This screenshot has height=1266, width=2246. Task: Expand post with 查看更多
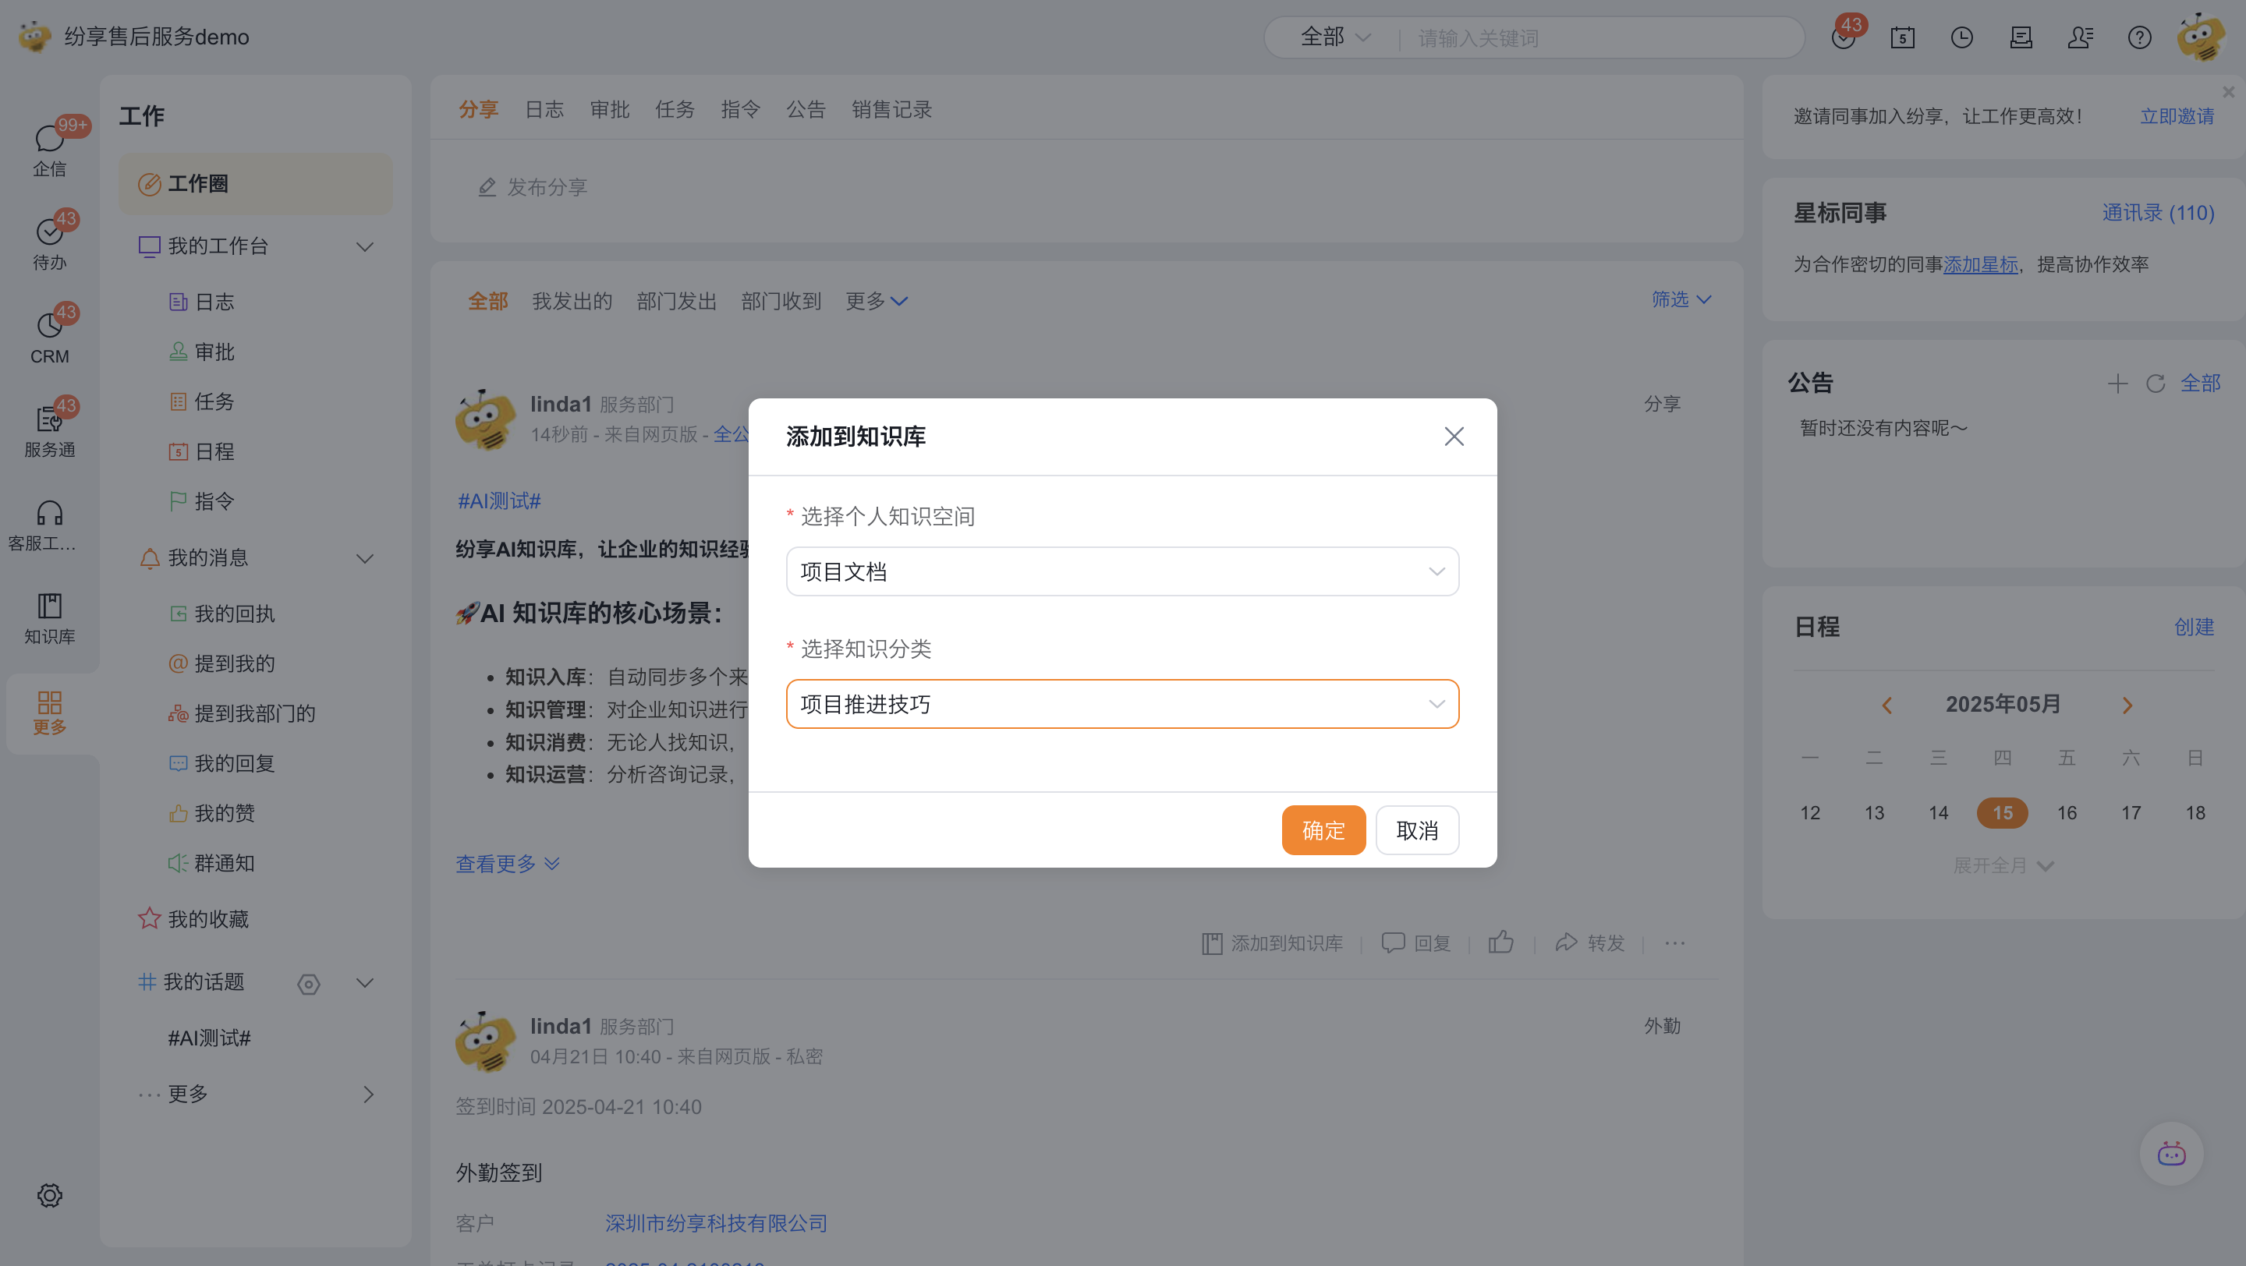(x=508, y=864)
